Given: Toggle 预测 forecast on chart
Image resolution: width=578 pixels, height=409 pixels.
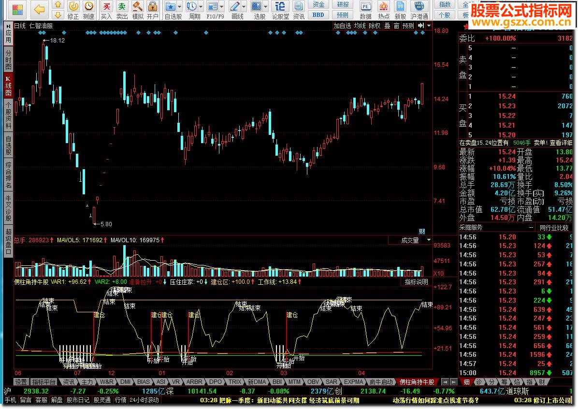Looking at the screenshot, I should tap(408, 26).
